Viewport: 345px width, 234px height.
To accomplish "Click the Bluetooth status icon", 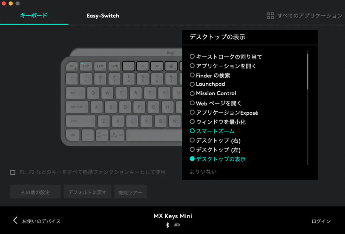I will 168,225.
